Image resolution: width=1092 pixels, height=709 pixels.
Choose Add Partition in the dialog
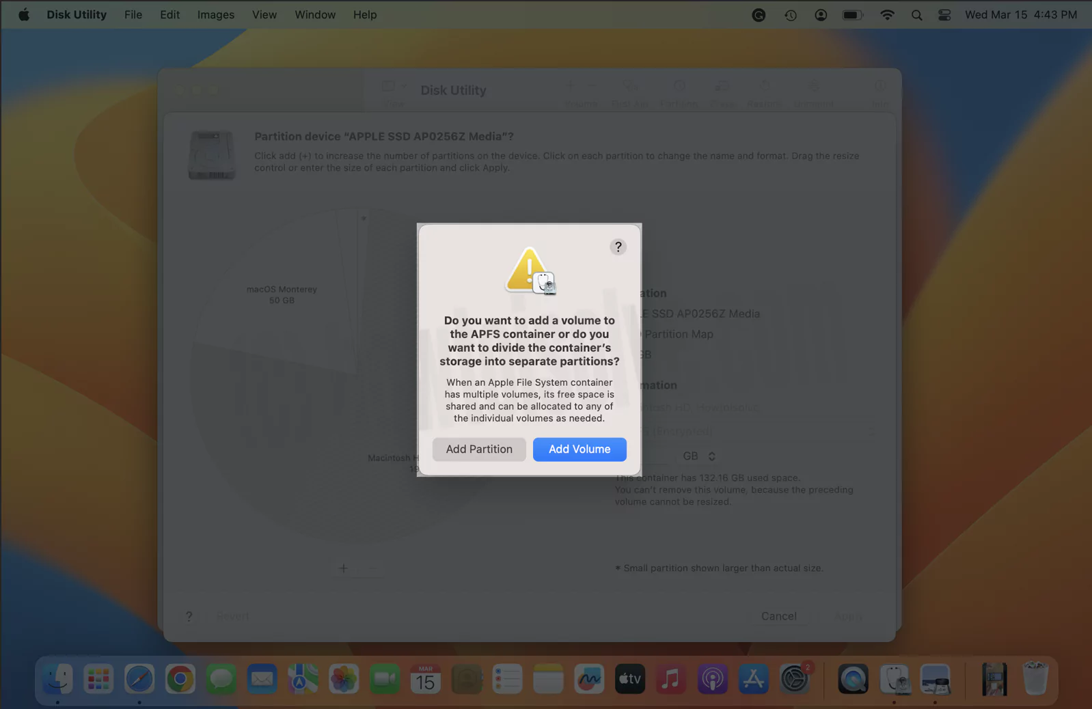click(479, 449)
